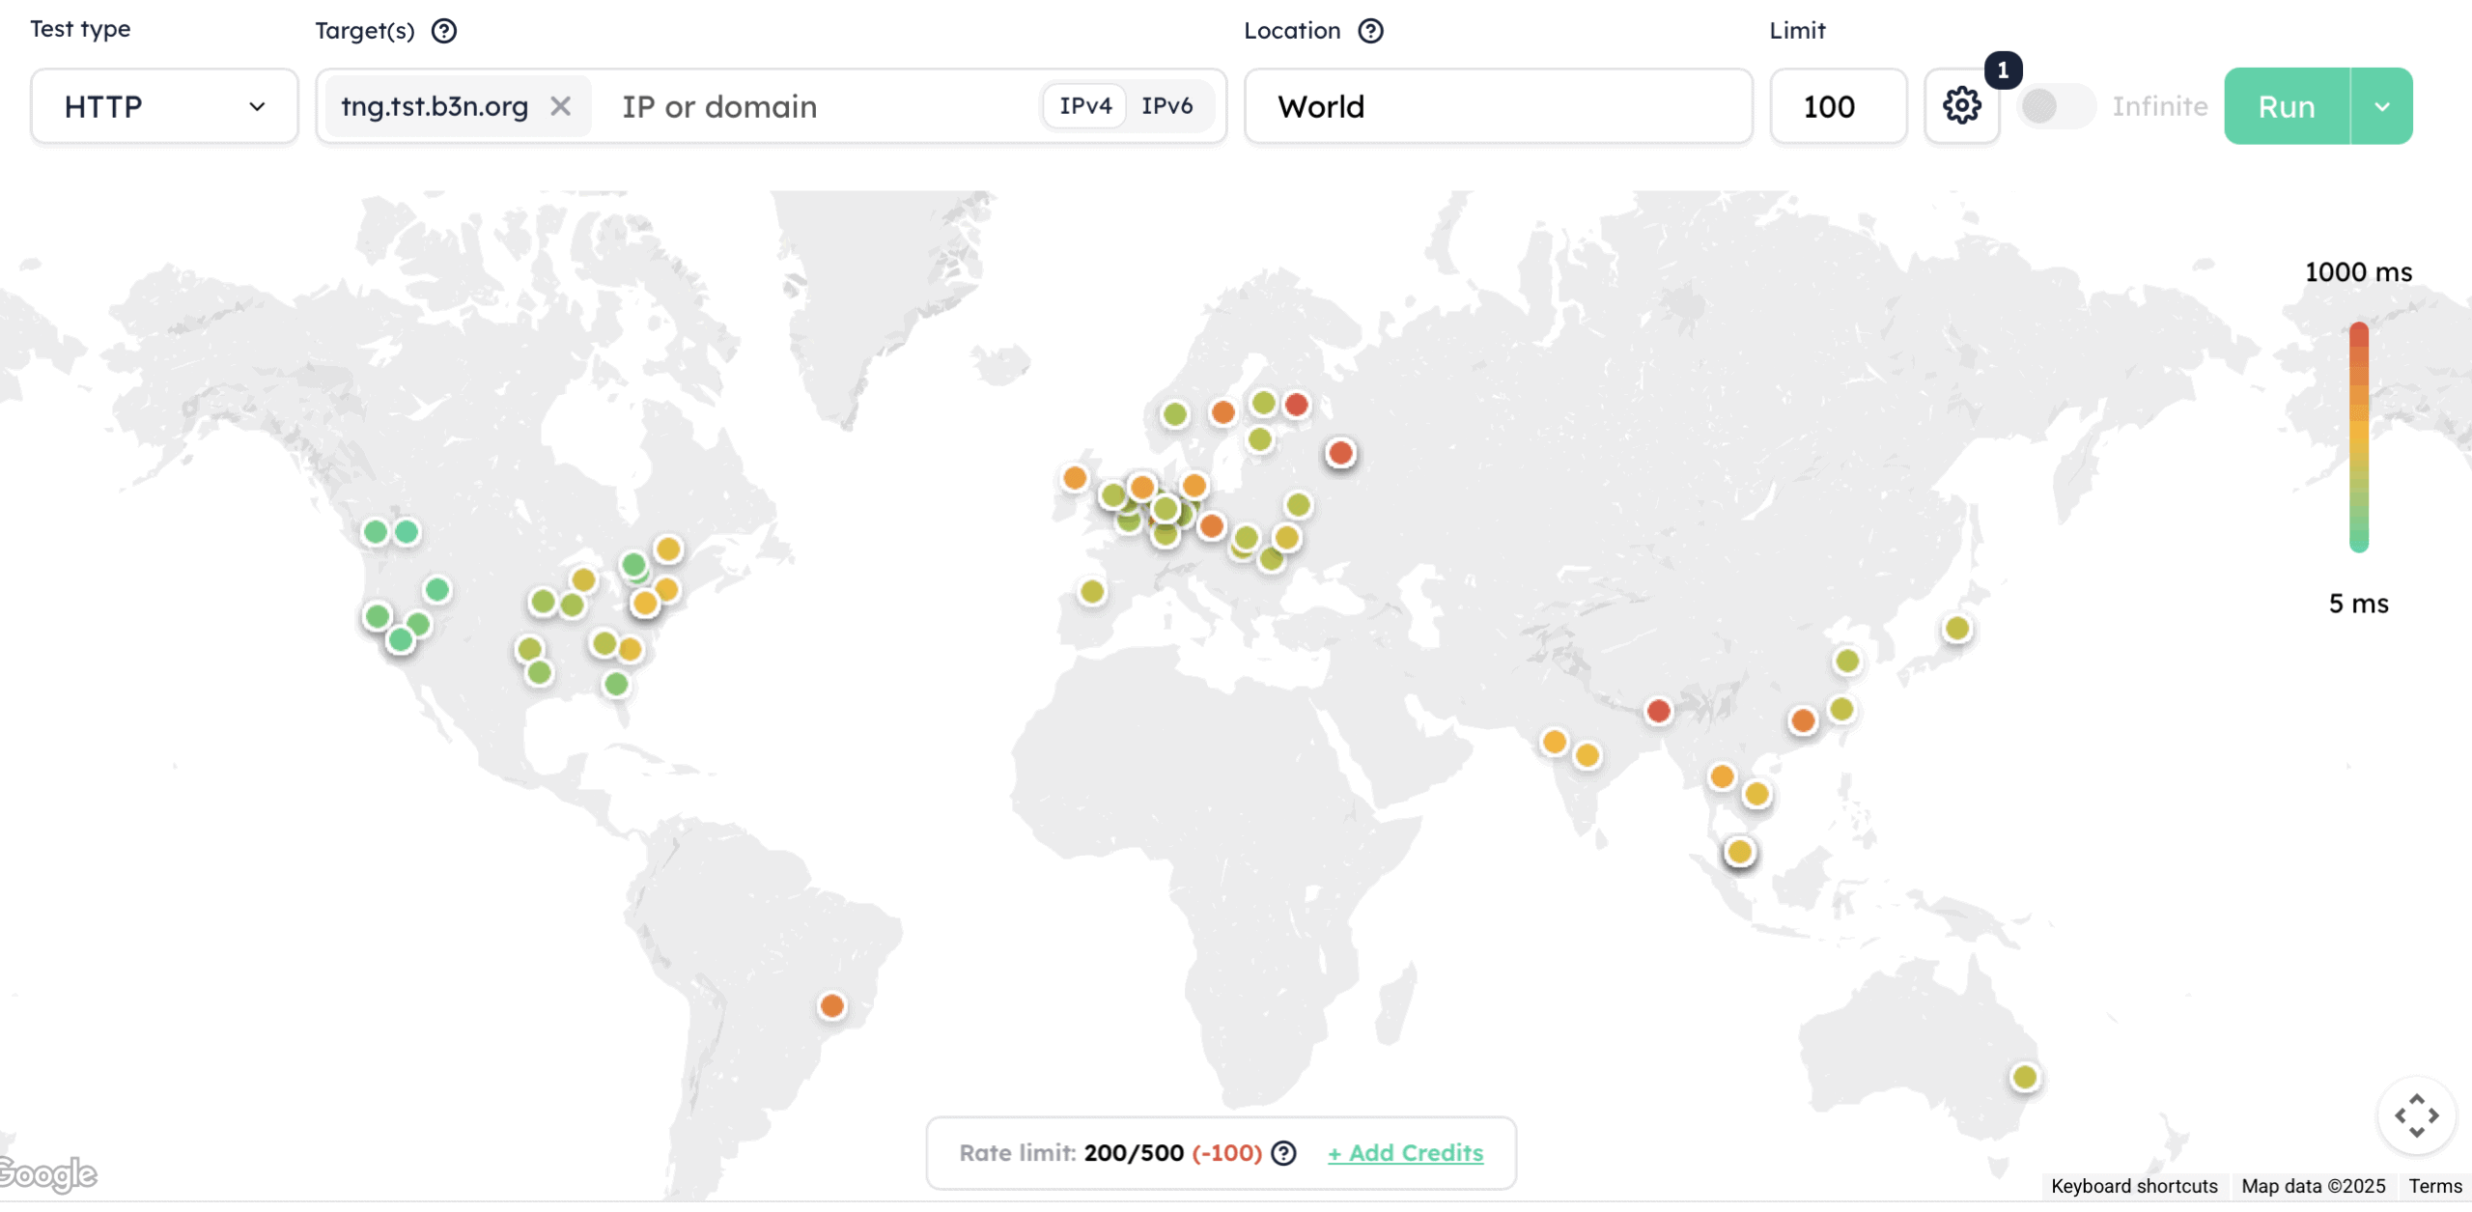
Task: Toggle the Infinite switch
Action: click(2057, 105)
